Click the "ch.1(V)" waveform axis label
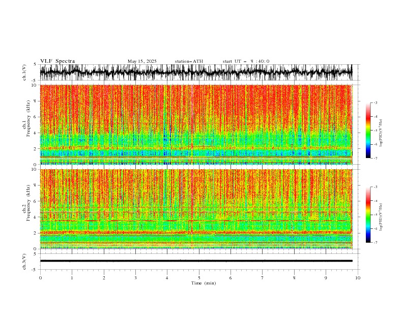 (x=24, y=72)
